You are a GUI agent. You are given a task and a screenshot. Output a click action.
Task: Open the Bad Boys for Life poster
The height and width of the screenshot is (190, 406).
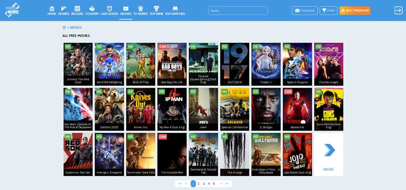pyautogui.click(x=172, y=64)
